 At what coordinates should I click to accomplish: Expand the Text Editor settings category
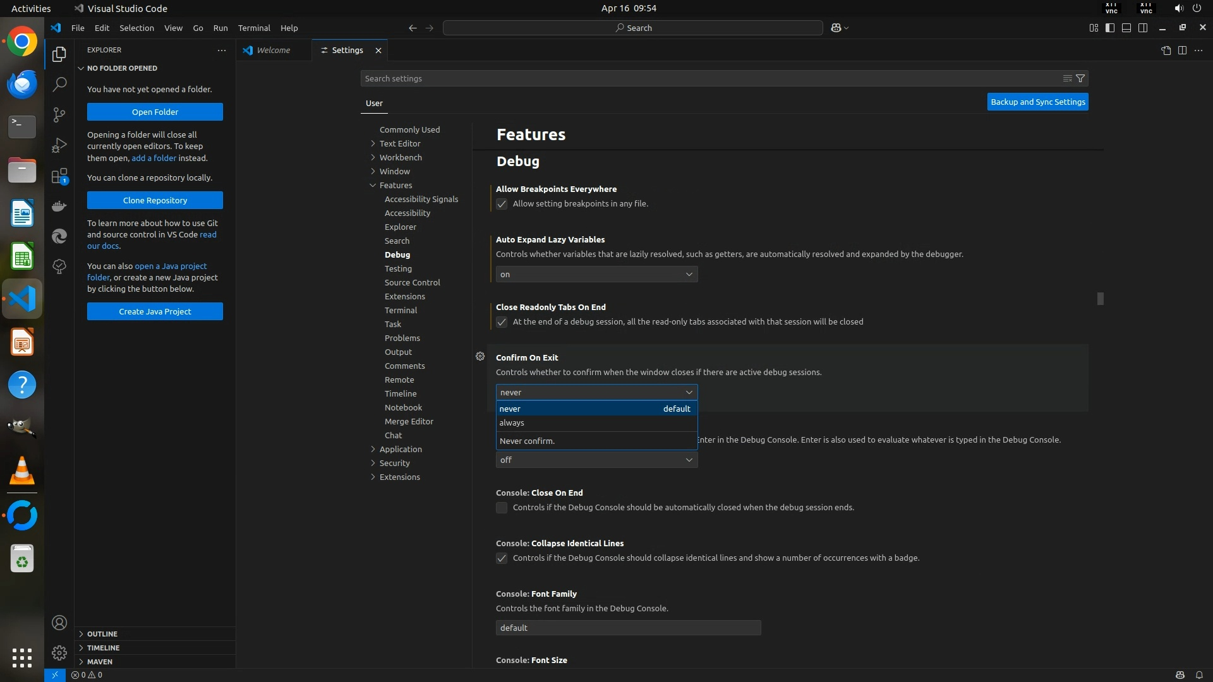[399, 143]
